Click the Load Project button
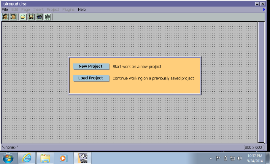 pyautogui.click(x=91, y=78)
